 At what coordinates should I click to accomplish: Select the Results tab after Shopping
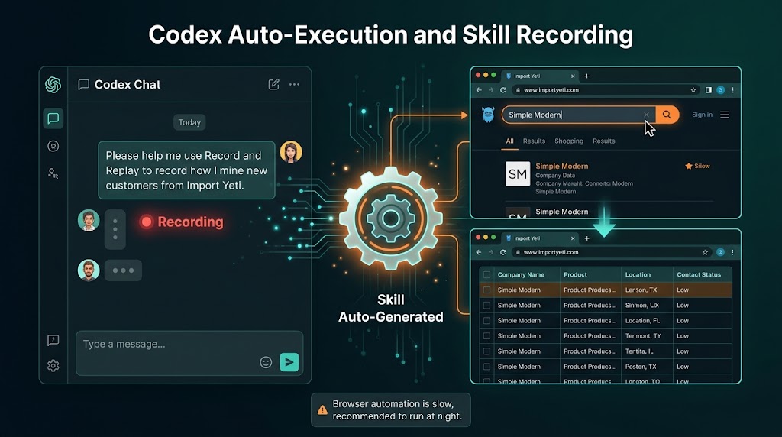[x=604, y=141]
